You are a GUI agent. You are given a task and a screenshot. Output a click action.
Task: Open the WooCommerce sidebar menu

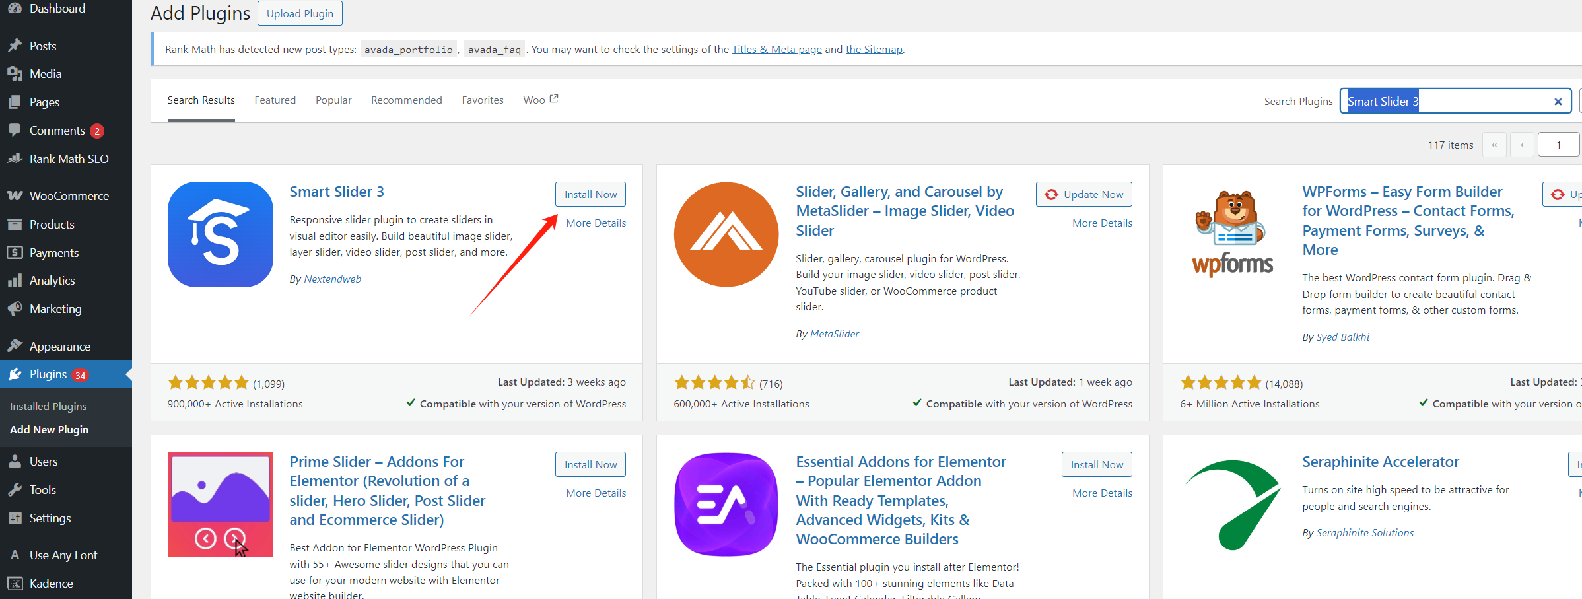click(69, 196)
